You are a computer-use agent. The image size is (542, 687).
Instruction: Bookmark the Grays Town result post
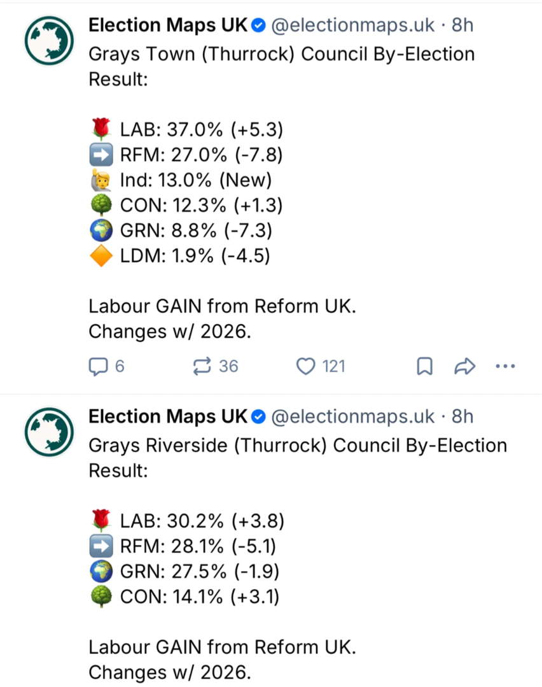point(425,366)
